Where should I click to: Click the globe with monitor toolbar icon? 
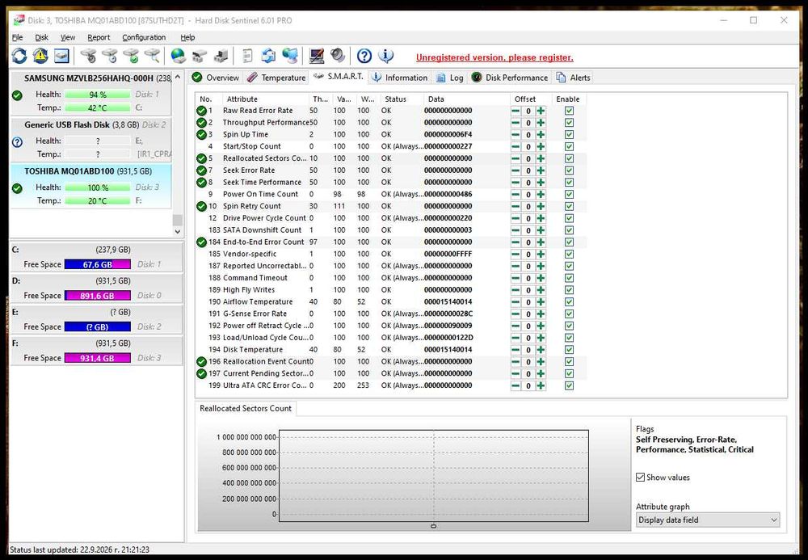(289, 56)
